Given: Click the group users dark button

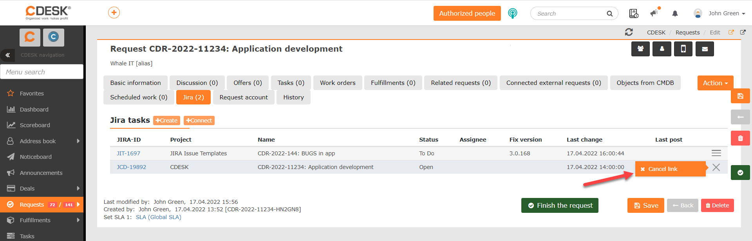Looking at the screenshot, I should click(640, 49).
